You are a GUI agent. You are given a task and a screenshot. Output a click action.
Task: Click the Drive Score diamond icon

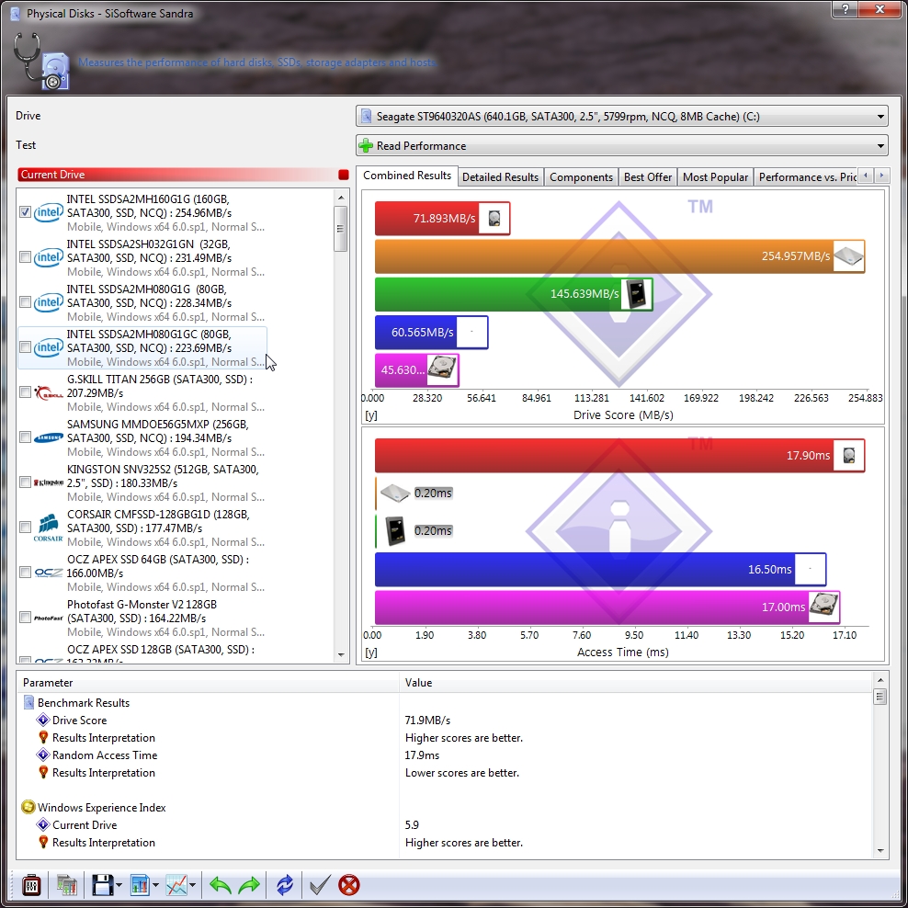43,720
